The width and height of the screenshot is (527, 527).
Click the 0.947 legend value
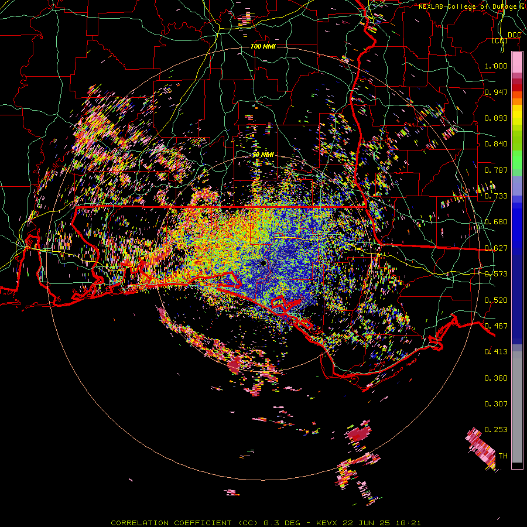tap(496, 92)
